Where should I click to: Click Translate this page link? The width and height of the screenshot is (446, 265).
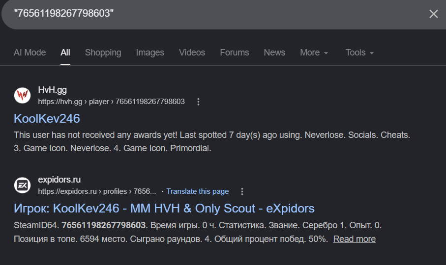coord(198,191)
